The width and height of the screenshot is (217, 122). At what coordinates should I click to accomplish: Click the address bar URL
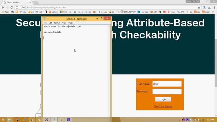pos(43,7)
